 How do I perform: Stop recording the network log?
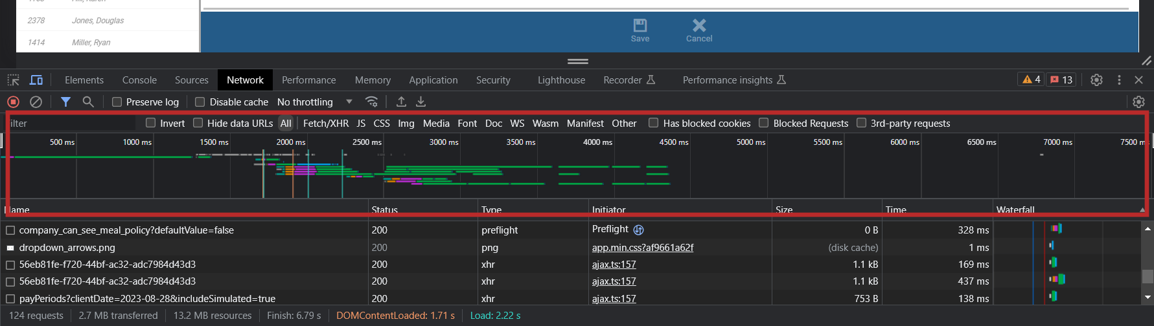(13, 102)
